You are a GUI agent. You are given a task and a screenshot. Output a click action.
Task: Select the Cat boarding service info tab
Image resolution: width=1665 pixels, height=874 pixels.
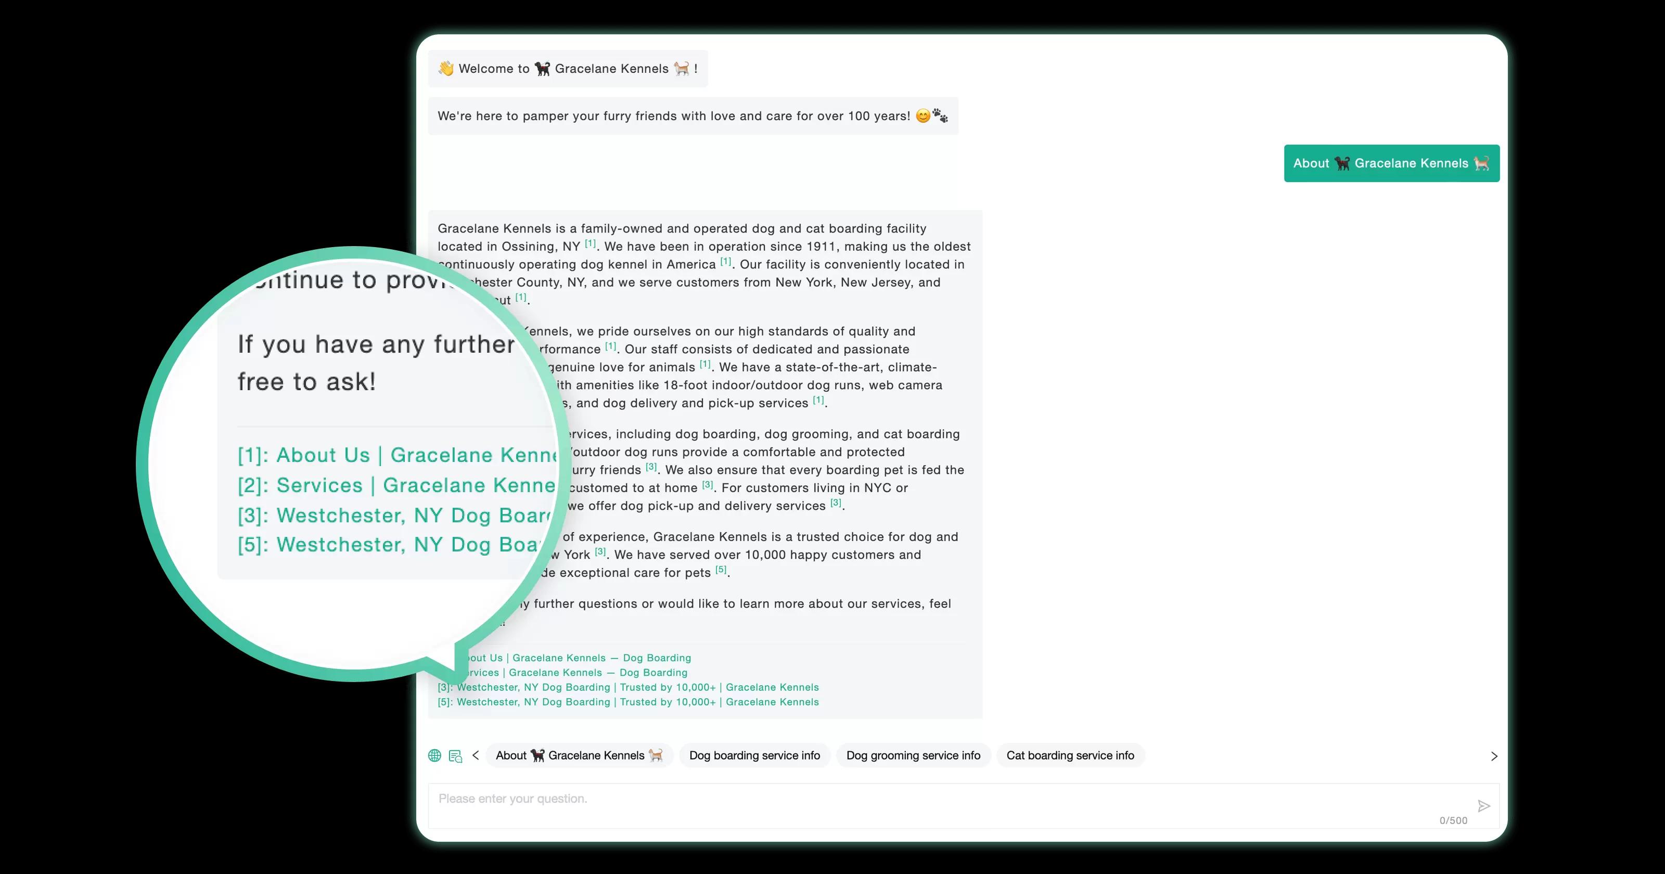[1070, 755]
